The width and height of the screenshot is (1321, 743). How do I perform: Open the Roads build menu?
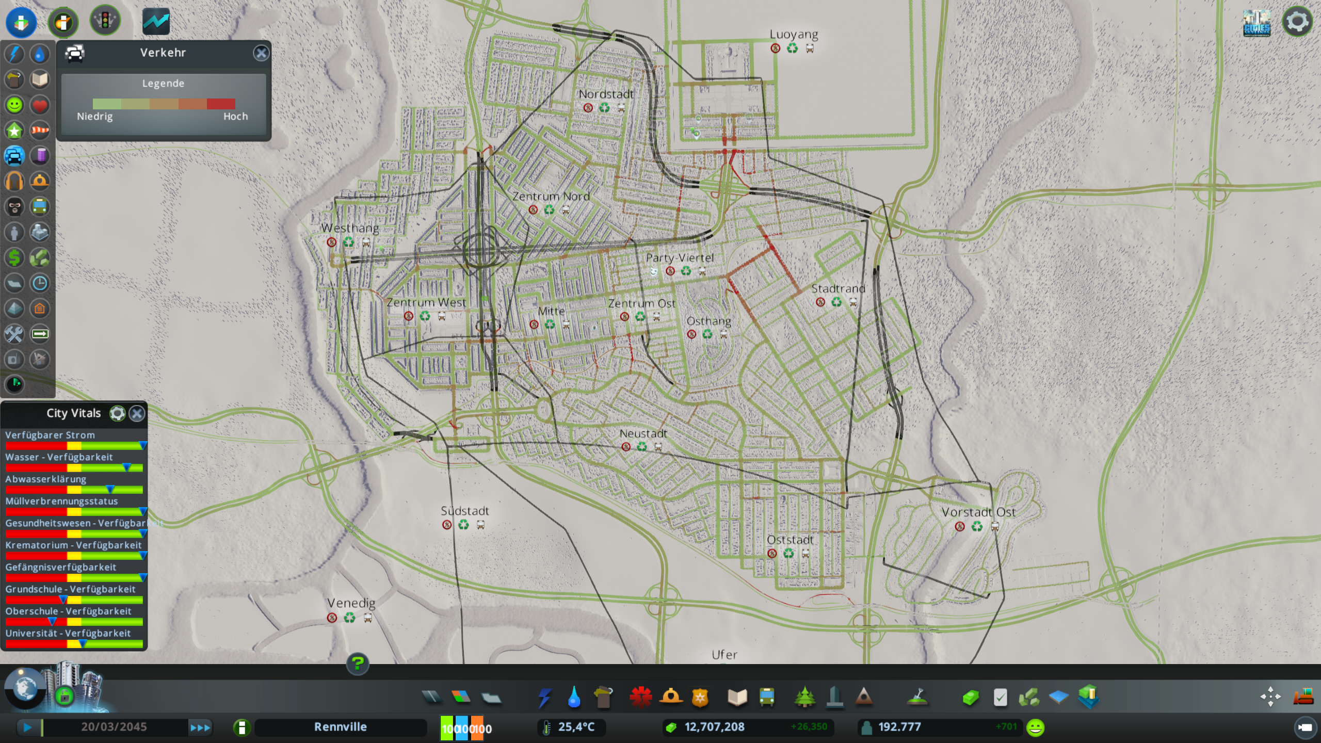(431, 698)
